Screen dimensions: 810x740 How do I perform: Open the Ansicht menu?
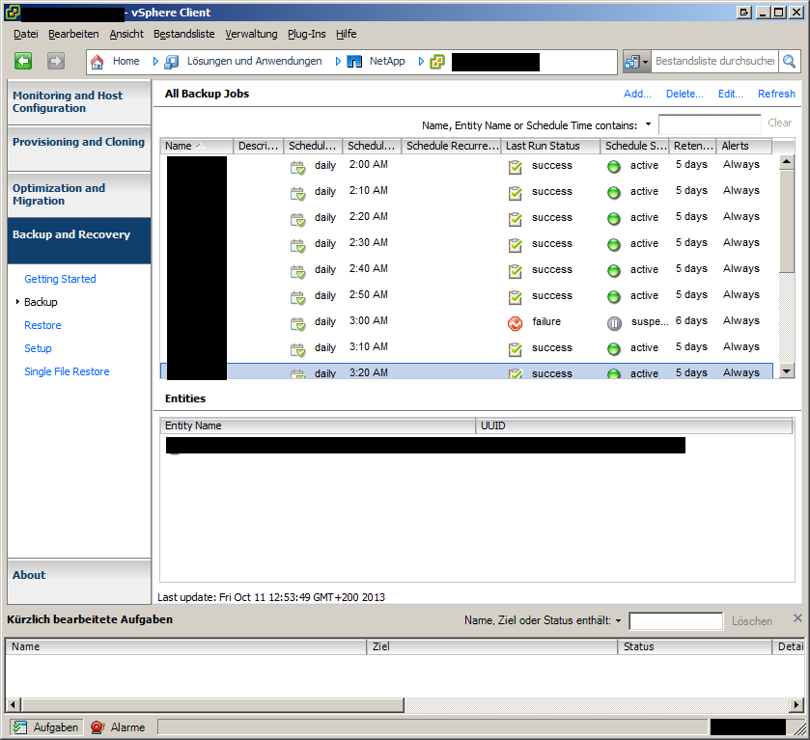click(x=126, y=34)
